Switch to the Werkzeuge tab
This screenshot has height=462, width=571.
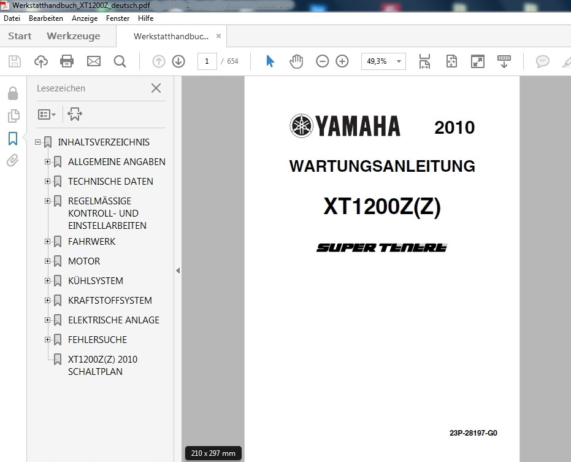(x=73, y=36)
